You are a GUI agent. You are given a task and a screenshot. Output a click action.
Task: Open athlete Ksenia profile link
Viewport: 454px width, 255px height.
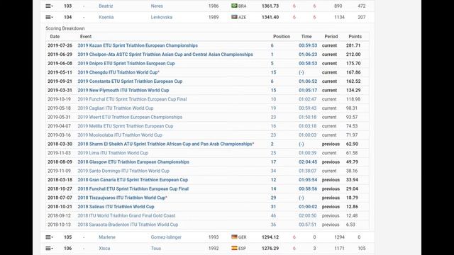106,17
